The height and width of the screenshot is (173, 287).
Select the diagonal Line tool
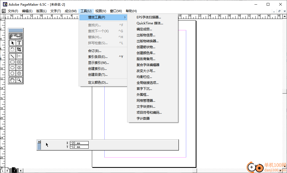tap(12, 56)
